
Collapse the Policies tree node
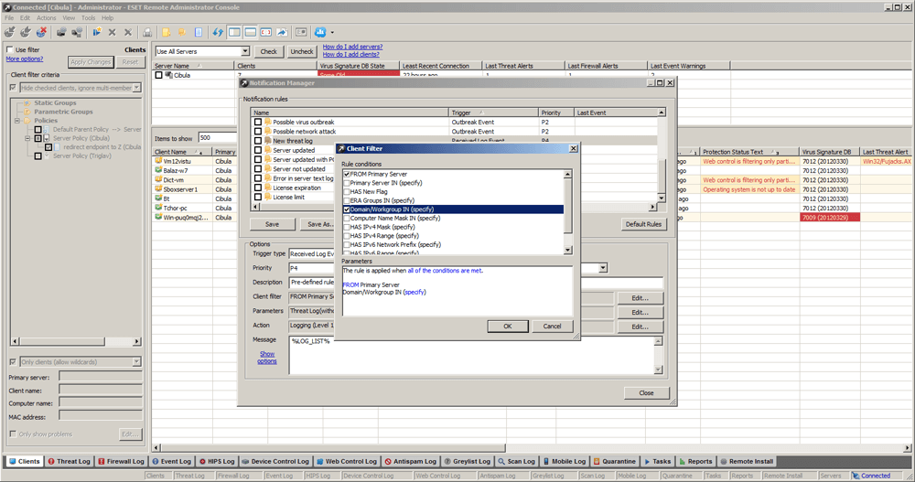(17, 121)
